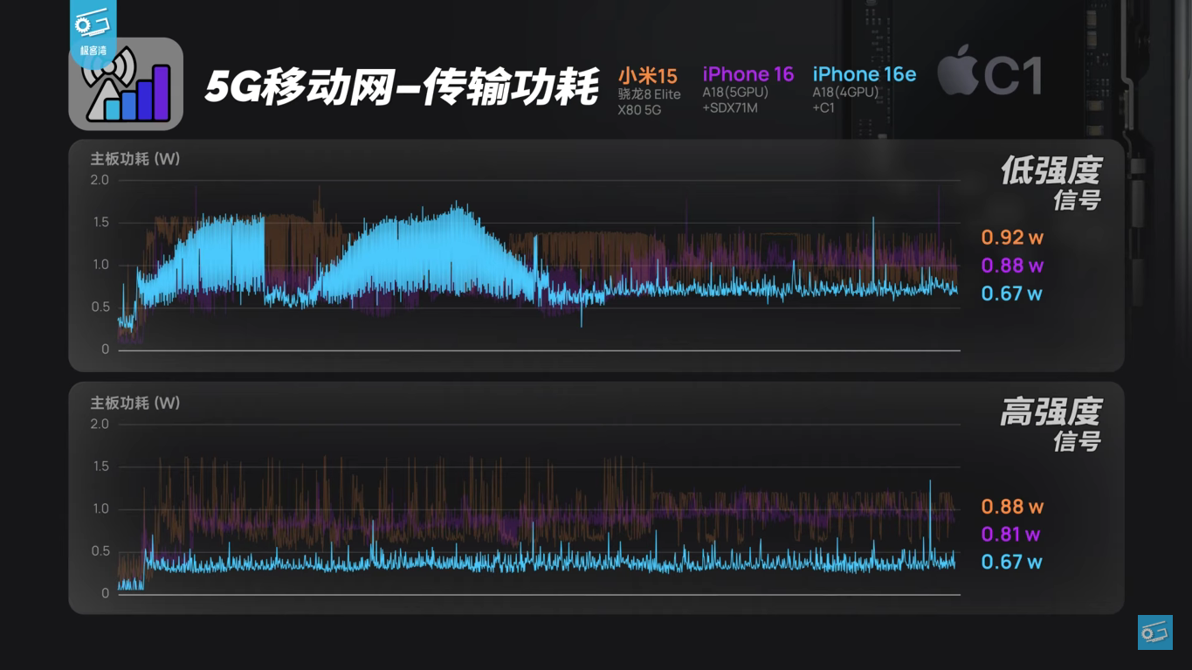
Task: Click the high-signal 0.88 w orange value
Action: 1012,507
